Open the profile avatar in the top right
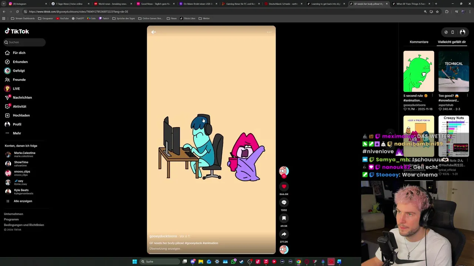The image size is (474, 266). [462, 32]
